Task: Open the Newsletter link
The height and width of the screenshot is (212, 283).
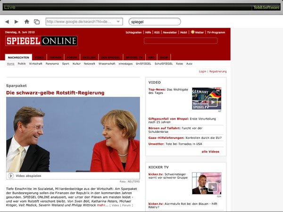Action: coord(170,33)
